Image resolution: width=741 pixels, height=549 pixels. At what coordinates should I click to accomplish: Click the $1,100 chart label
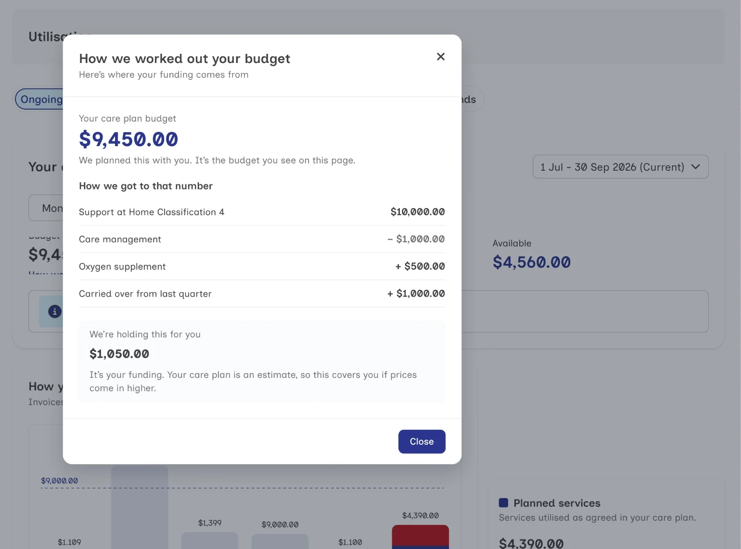point(350,542)
